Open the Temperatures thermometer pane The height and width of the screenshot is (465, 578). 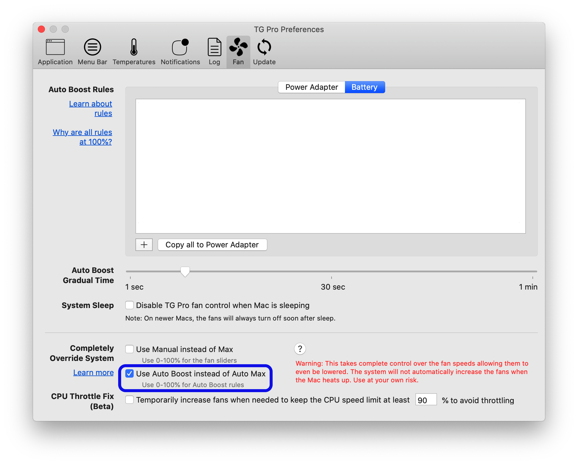[134, 52]
